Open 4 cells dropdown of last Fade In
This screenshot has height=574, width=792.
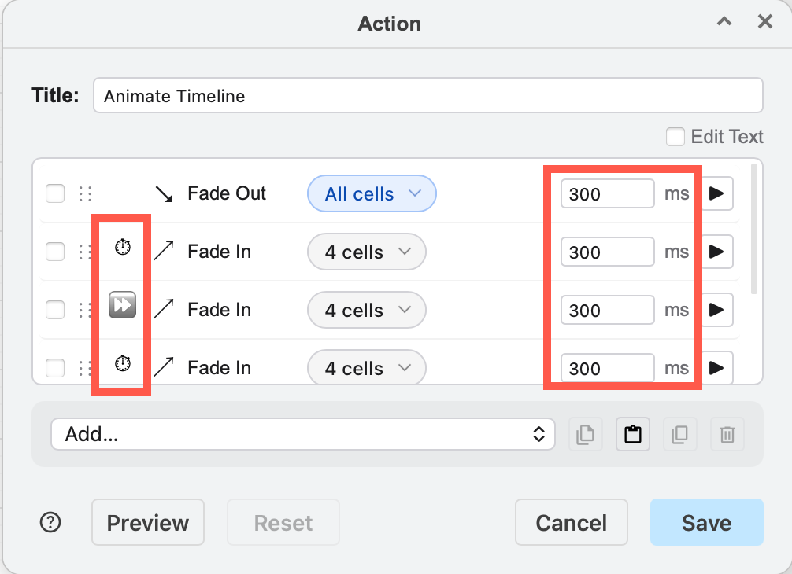click(x=367, y=368)
